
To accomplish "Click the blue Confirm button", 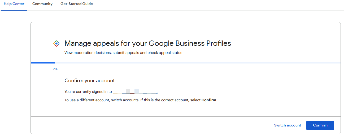I will [x=320, y=125].
